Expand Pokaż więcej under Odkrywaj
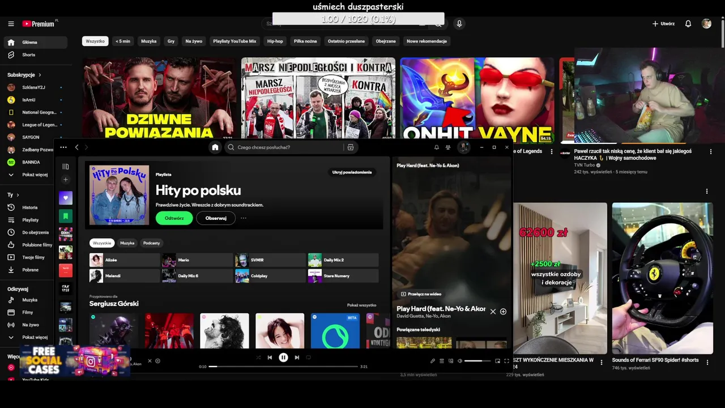 (35, 337)
